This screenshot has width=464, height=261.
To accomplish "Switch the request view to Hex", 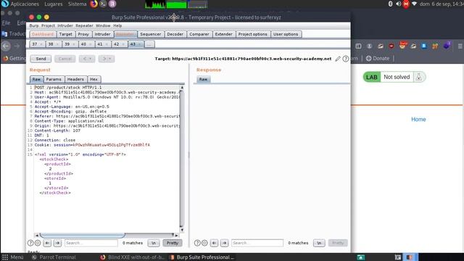I will point(94,79).
